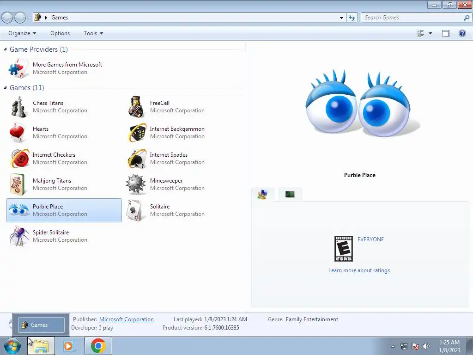473x355 pixels.
Task: Go forward with the forward arrow button
Action: point(20,18)
